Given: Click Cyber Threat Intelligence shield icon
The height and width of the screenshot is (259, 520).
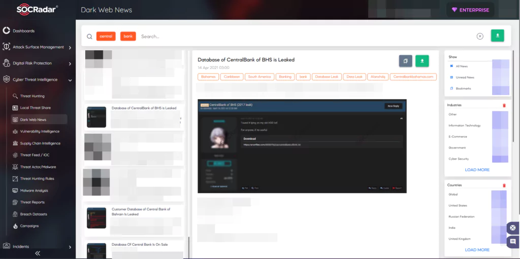Looking at the screenshot, I should [x=6, y=80].
